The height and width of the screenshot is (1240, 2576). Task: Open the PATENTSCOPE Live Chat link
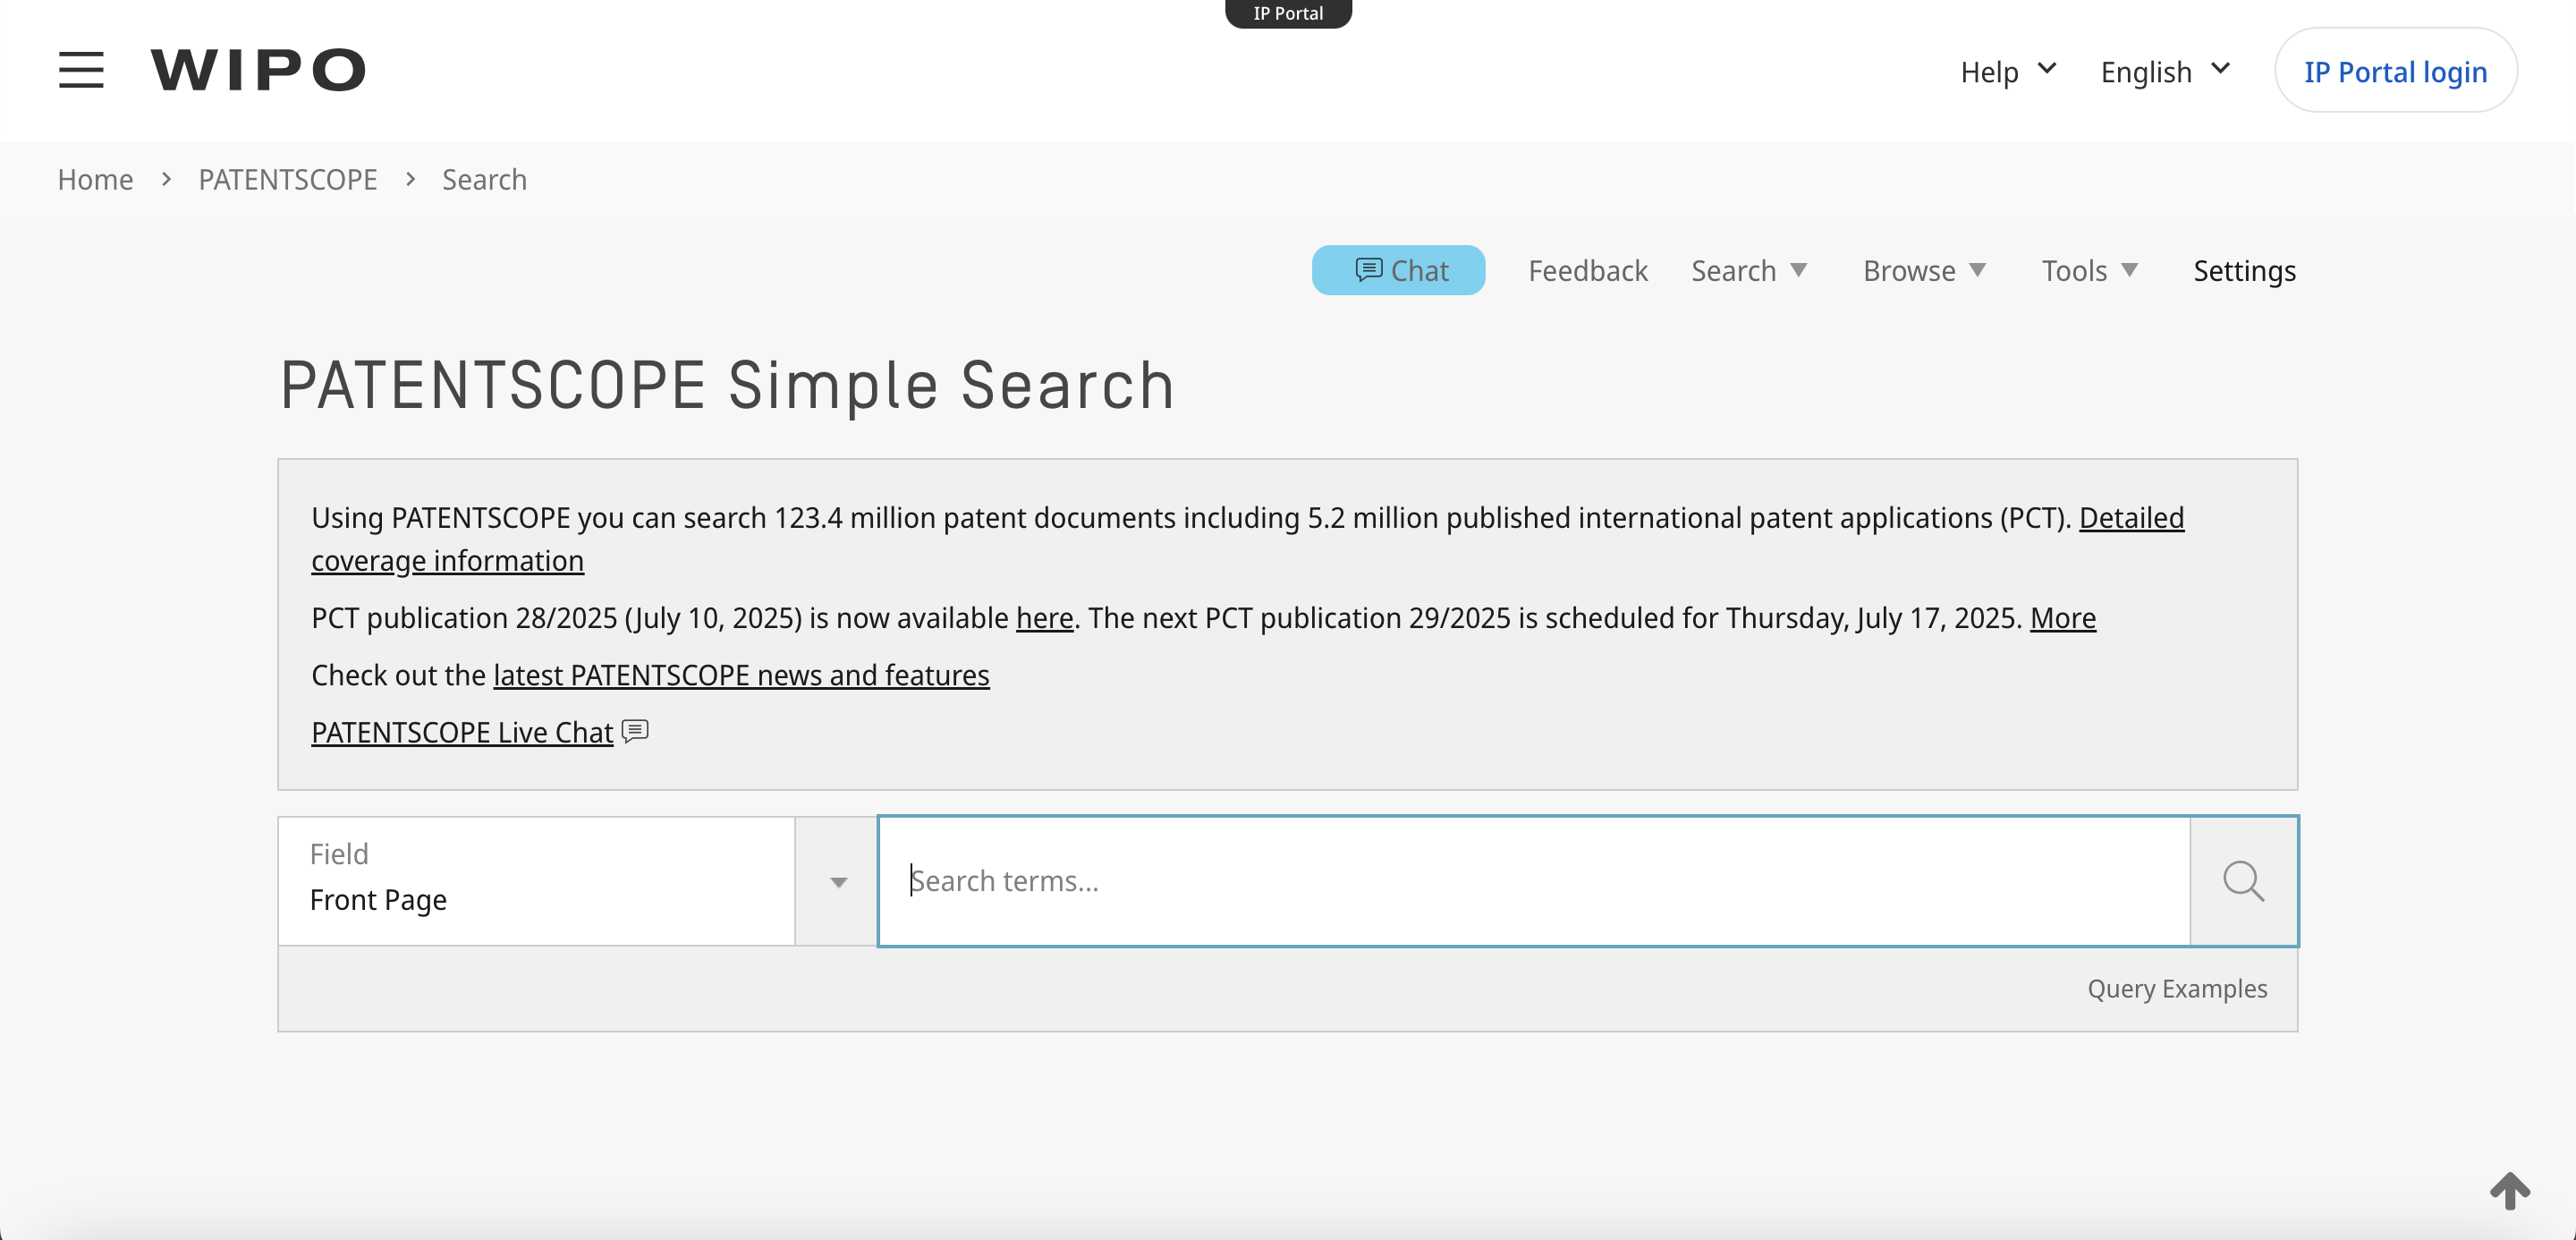click(462, 732)
